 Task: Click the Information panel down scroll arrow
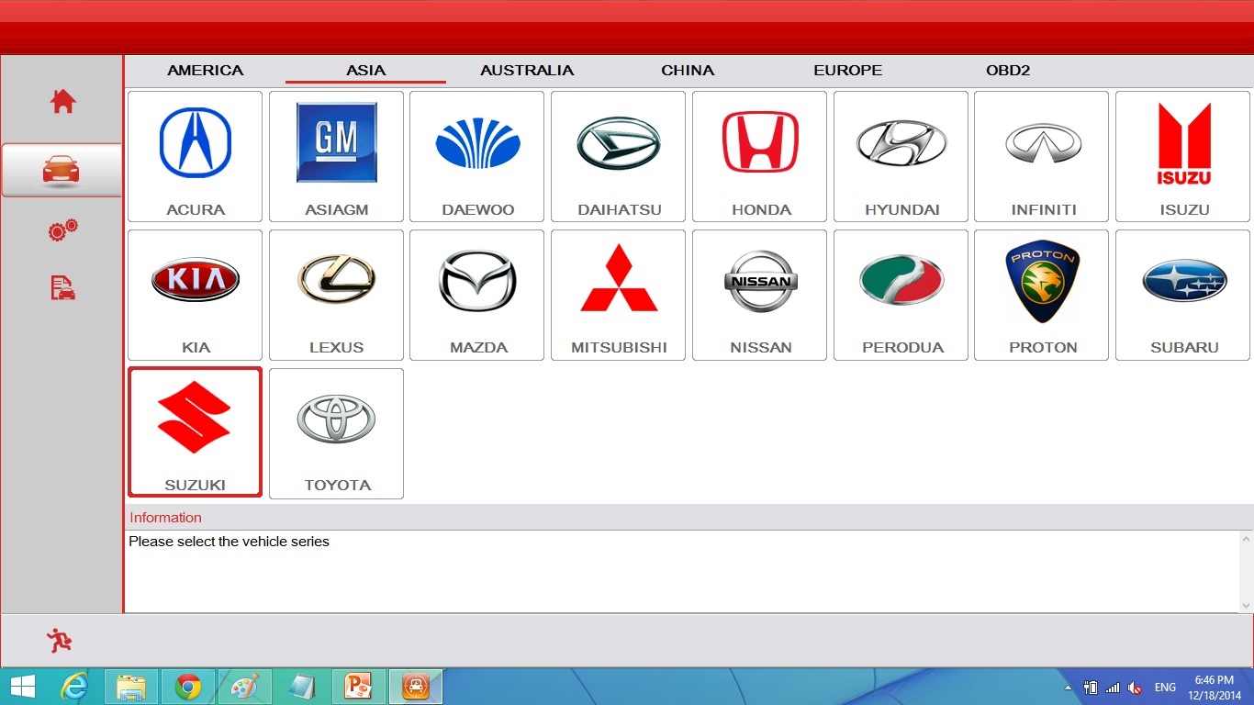[1246, 605]
